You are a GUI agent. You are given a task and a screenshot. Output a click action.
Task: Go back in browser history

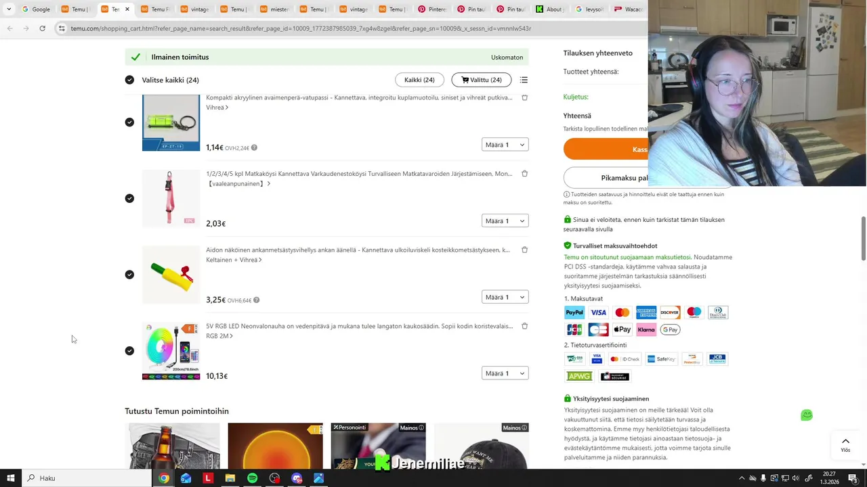coord(9,28)
